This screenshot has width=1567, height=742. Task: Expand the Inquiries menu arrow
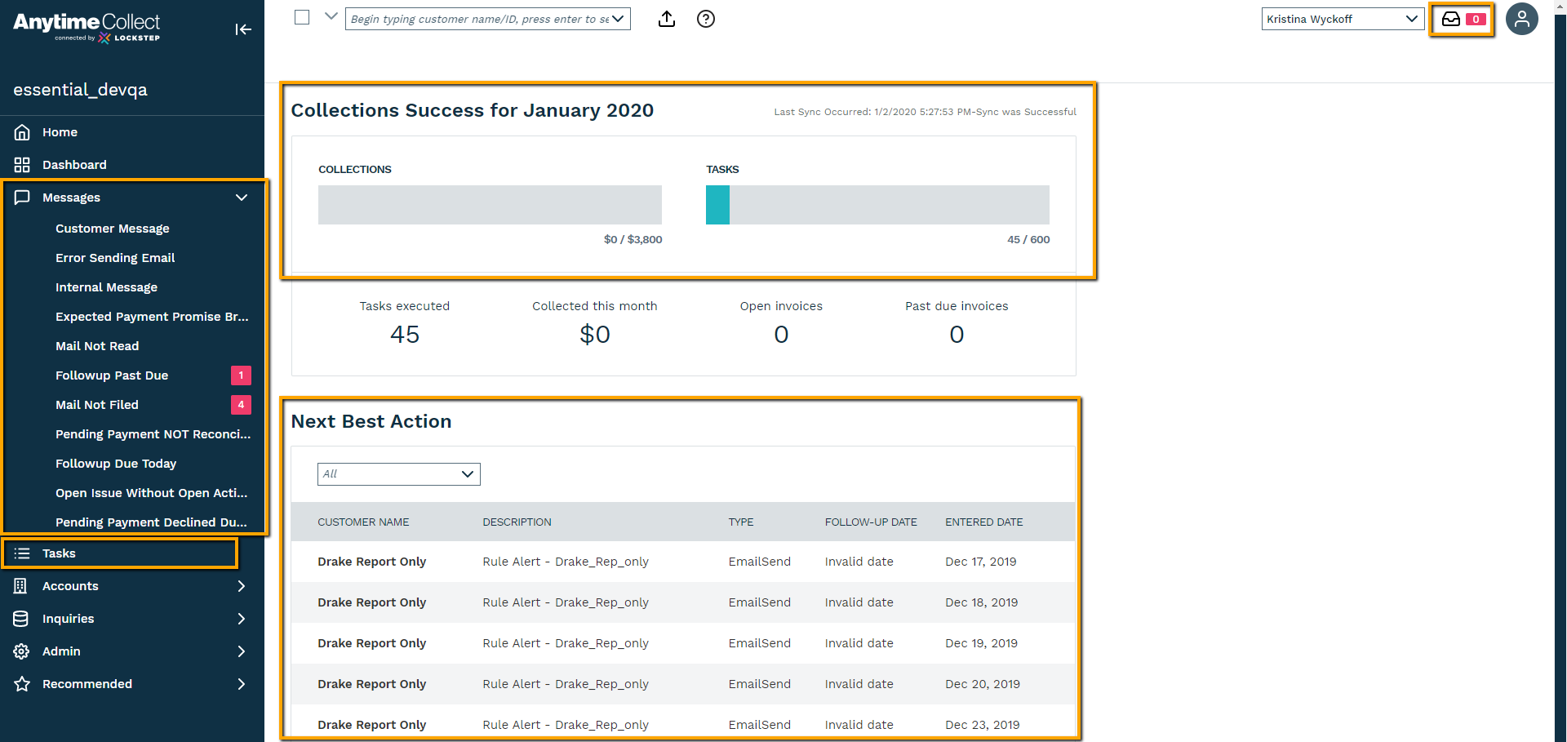pos(242,619)
